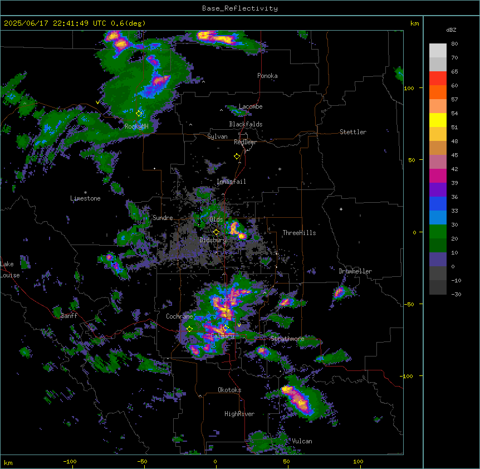Click the Lacombe city label
This screenshot has width=480, height=469.
pos(251,106)
